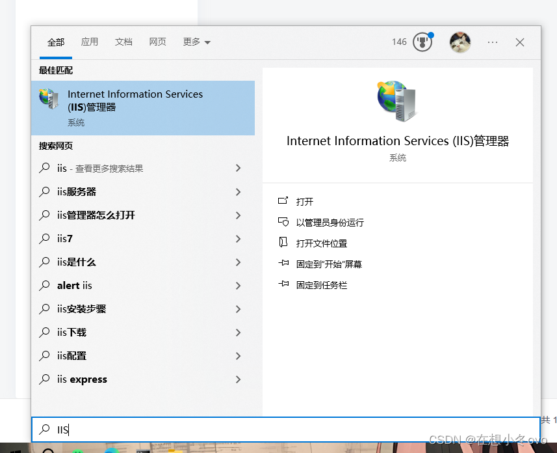The image size is (557, 453).
Task: Expand chevron for iis配置 suggestion
Action: [x=238, y=356]
